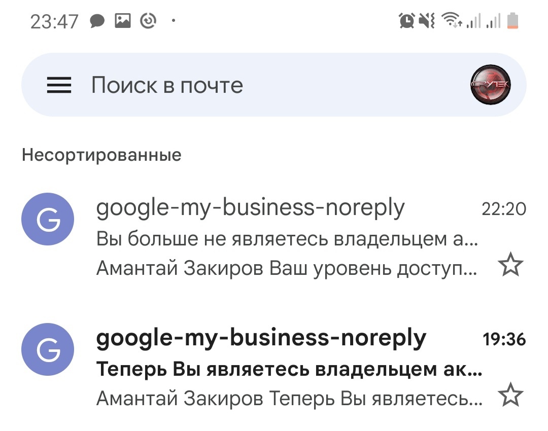
Task: Select the 19:36 email via its G avatar
Action: click(48, 350)
